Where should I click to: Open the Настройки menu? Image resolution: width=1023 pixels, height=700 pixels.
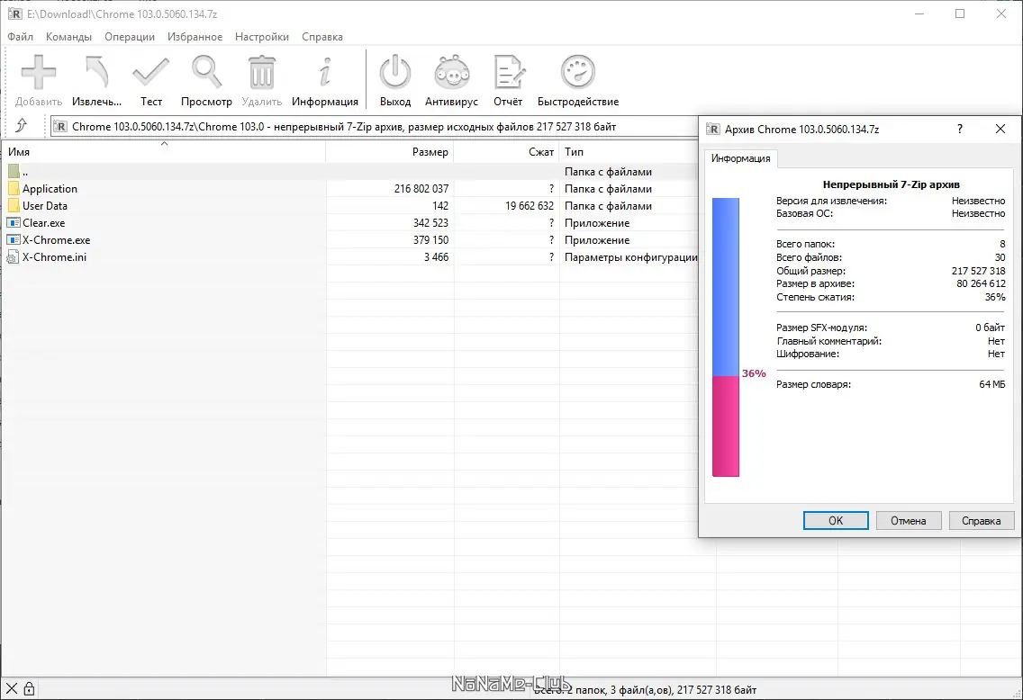click(x=261, y=37)
